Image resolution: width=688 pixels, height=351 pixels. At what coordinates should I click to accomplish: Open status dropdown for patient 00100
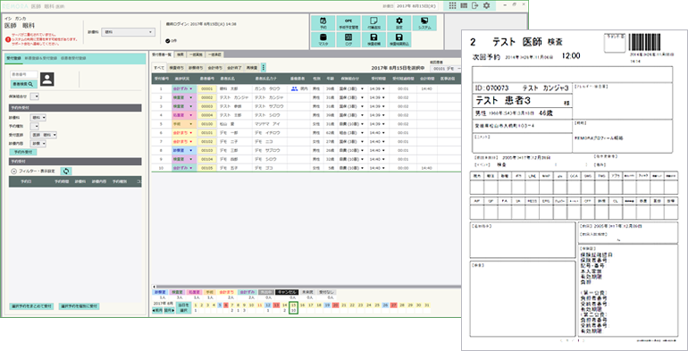[x=183, y=124]
